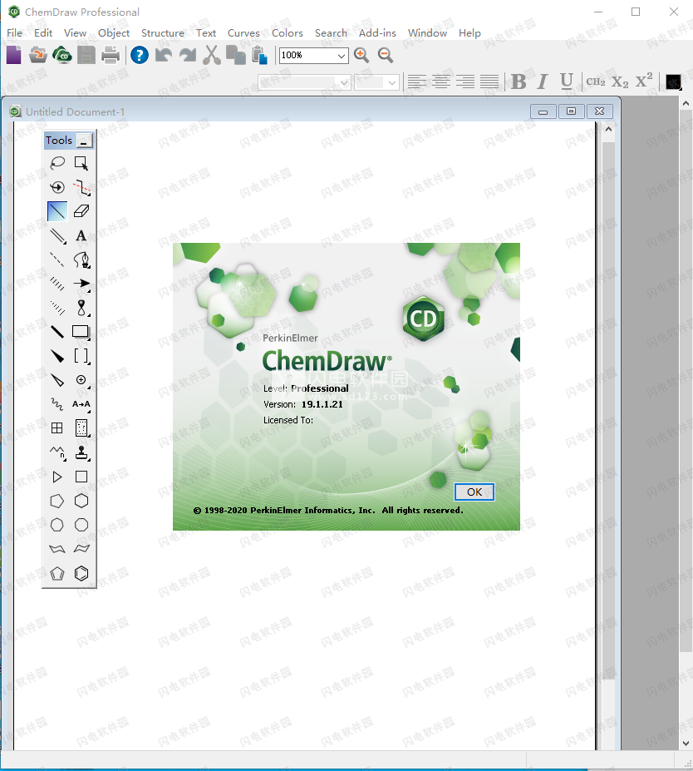Pick the Cyclooctane ring tool
693x771 pixels.
coord(81,525)
